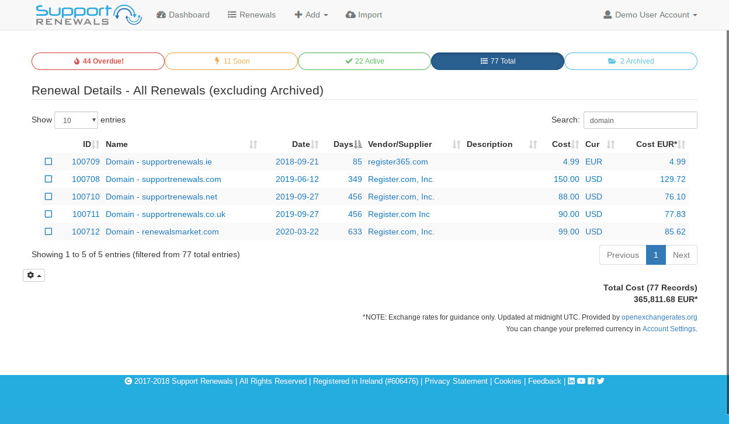Click the 150.00 cost value
This screenshot has height=424, width=729.
pos(567,179)
